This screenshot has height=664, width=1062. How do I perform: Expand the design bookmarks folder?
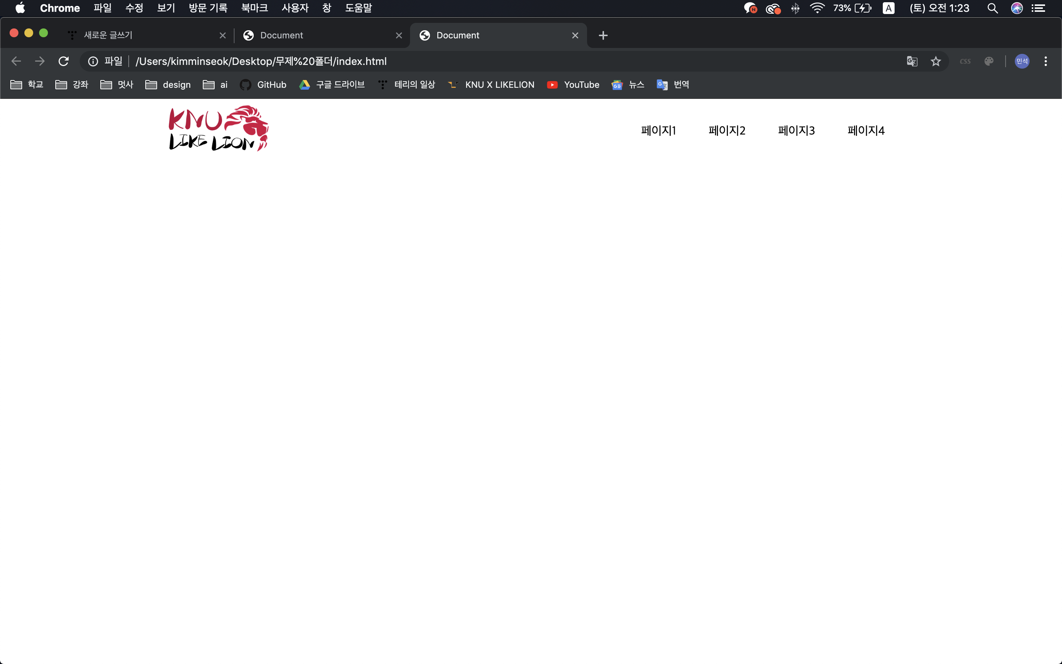point(168,84)
